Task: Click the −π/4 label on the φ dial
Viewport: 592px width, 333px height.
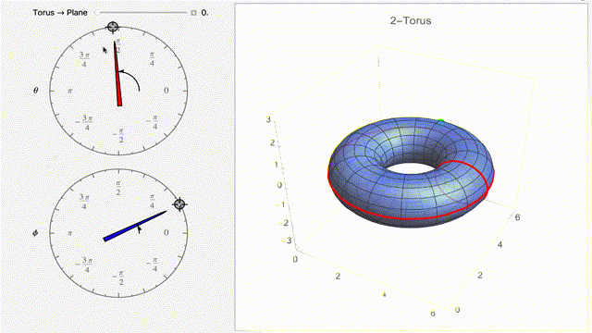Action: [152, 265]
